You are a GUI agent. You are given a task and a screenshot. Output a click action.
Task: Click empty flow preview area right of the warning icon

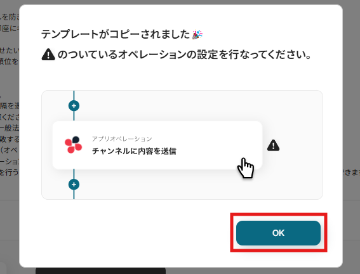[x=301, y=145]
